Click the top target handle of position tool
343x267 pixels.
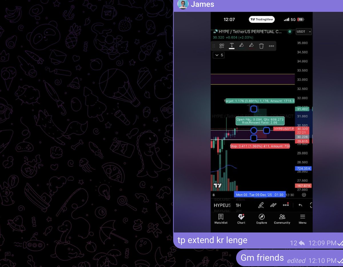[254, 109]
